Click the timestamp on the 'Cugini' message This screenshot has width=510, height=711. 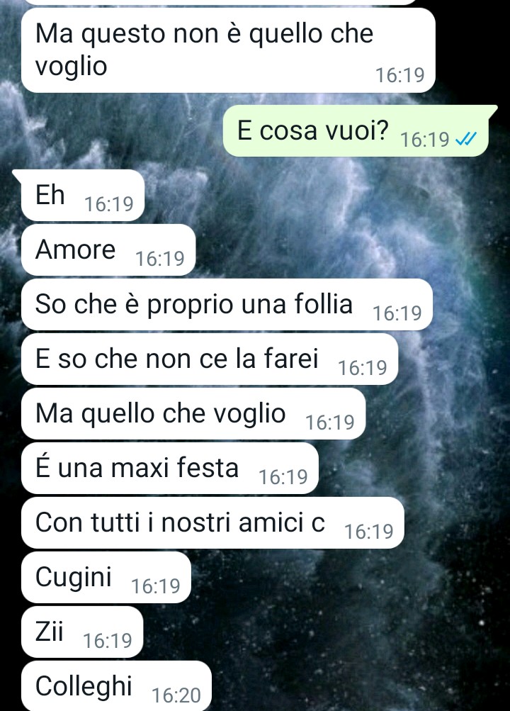click(155, 586)
